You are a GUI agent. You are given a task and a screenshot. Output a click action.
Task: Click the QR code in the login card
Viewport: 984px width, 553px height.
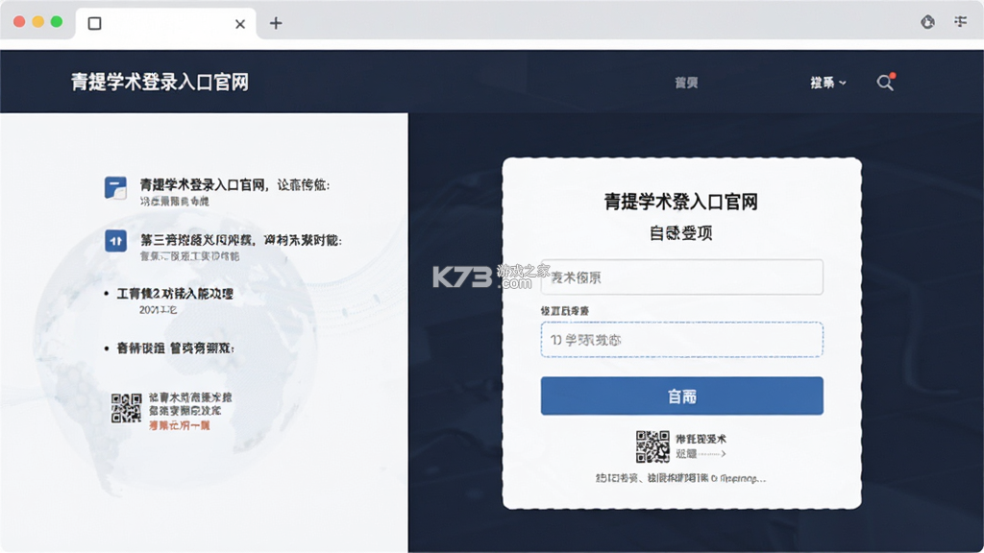[x=652, y=445]
